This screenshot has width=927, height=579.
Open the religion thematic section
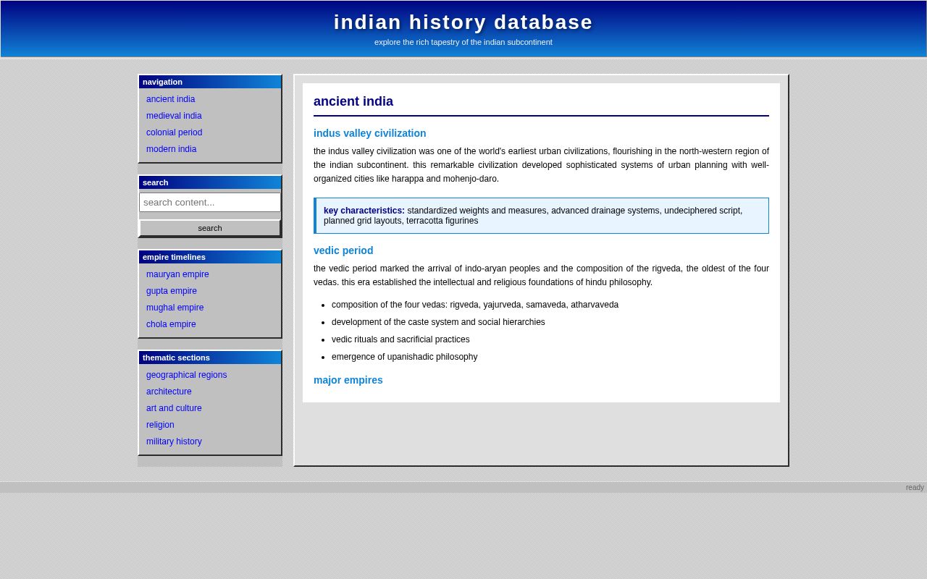click(160, 425)
